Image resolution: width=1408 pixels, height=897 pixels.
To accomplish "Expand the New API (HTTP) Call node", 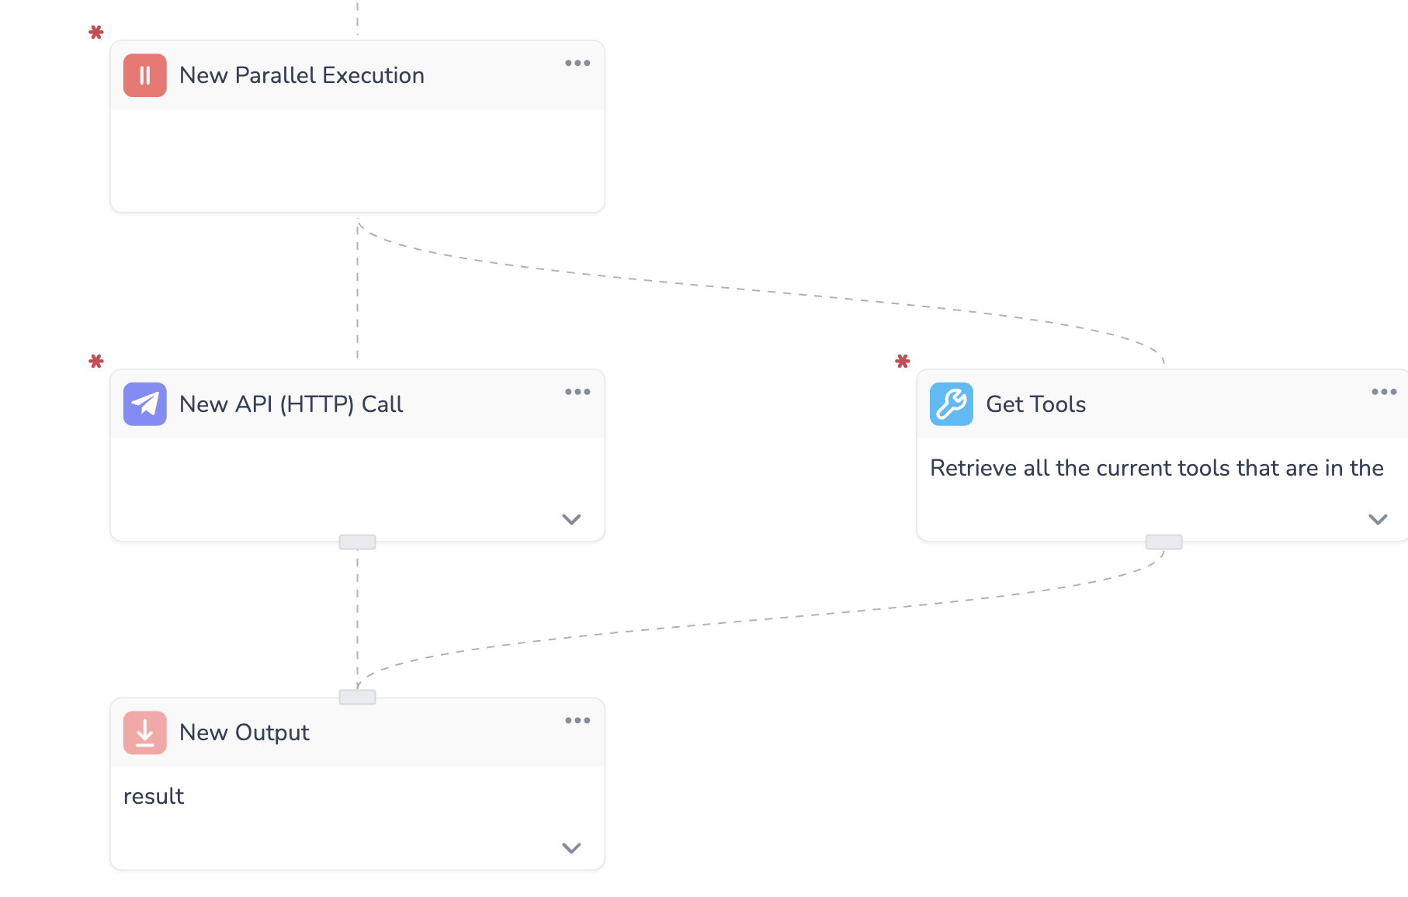I will pos(571,519).
